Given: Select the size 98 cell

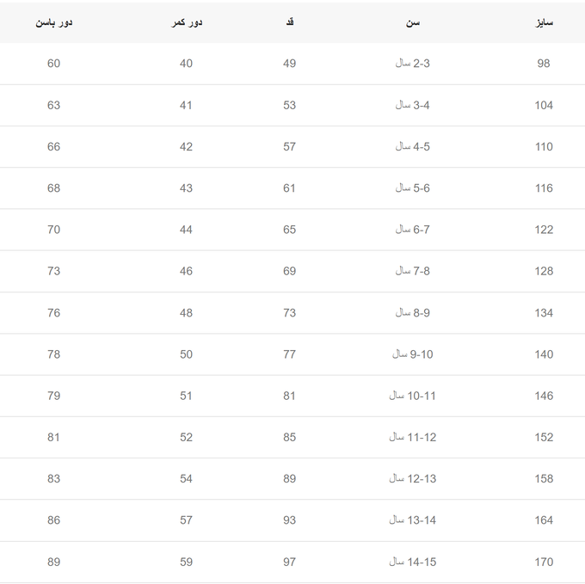Looking at the screenshot, I should pos(544,64).
